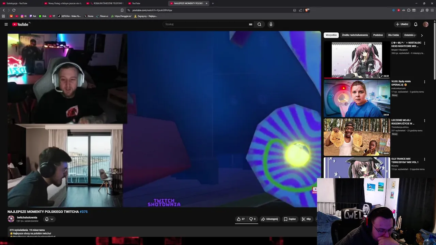Like the video with thumbs up
Image resolution: width=436 pixels, height=245 pixels.
tap(241, 219)
